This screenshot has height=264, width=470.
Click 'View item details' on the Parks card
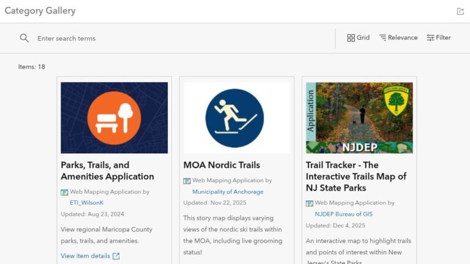point(90,256)
